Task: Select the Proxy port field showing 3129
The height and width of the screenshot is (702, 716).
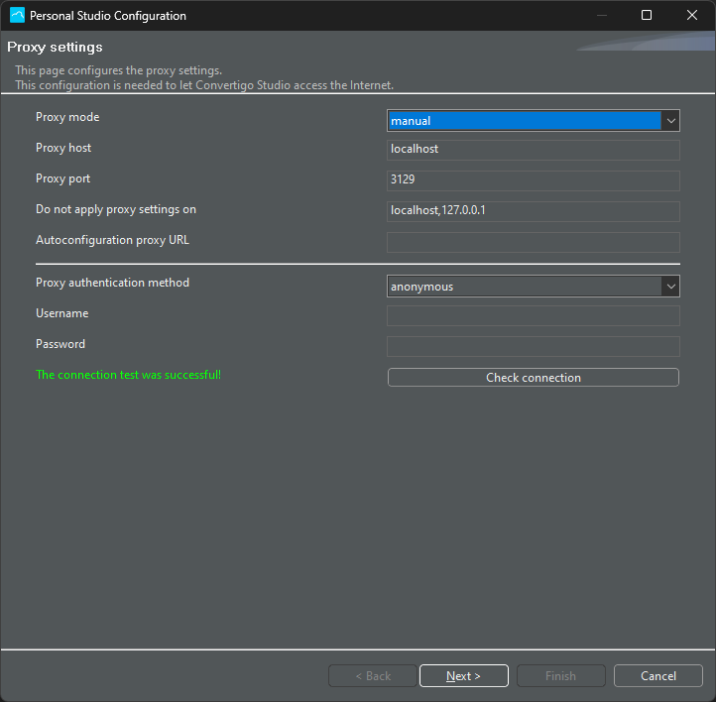Action: tap(533, 180)
